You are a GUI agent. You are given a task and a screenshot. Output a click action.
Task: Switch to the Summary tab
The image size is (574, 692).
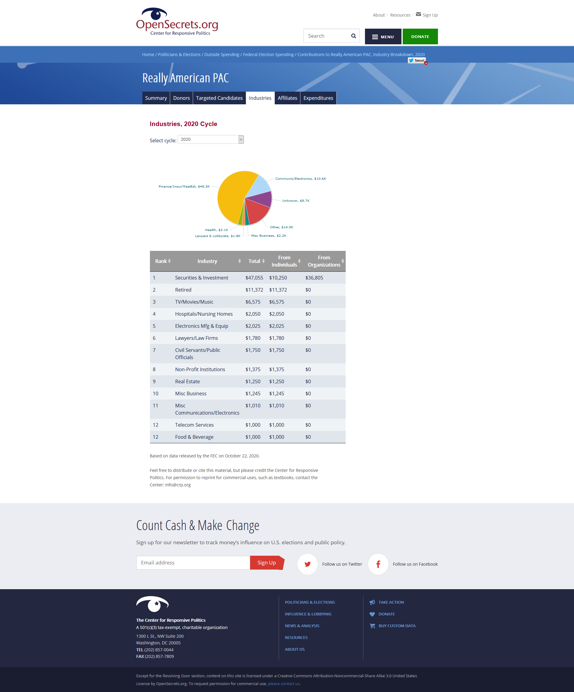(x=156, y=98)
